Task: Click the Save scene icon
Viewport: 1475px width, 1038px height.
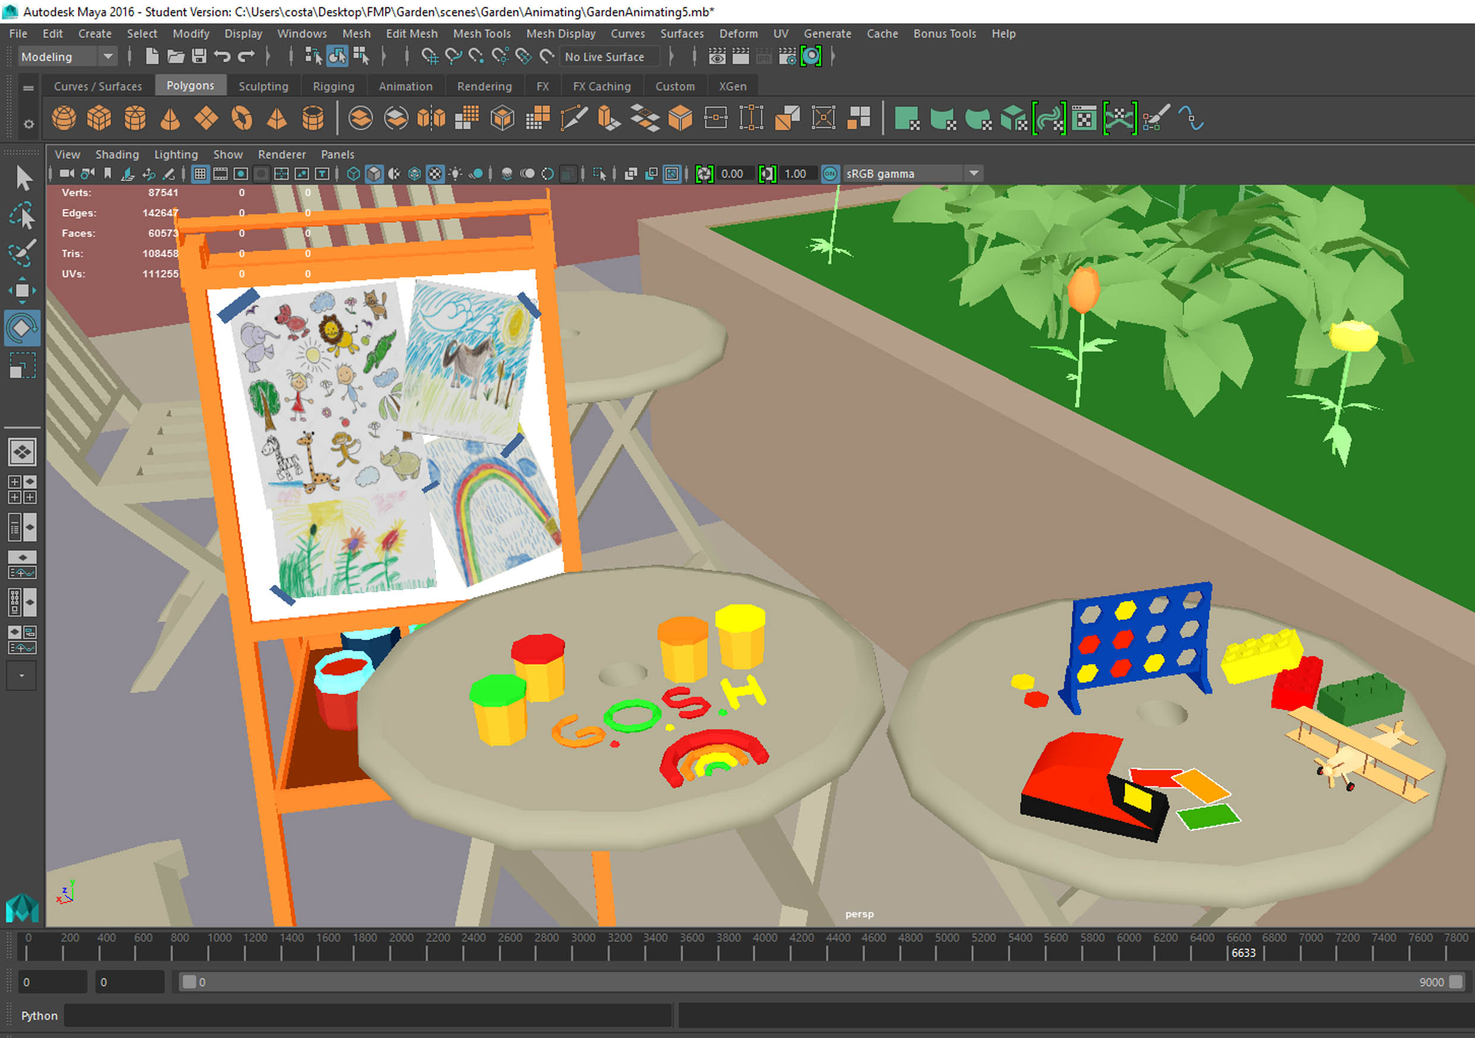Action: pos(199,56)
